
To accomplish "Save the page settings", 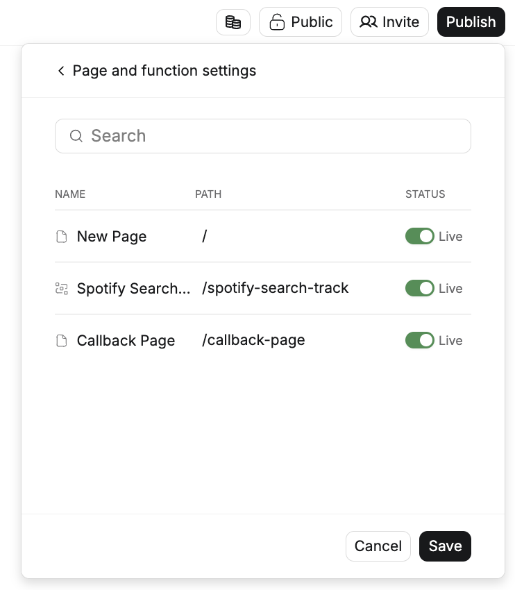I will [x=445, y=546].
